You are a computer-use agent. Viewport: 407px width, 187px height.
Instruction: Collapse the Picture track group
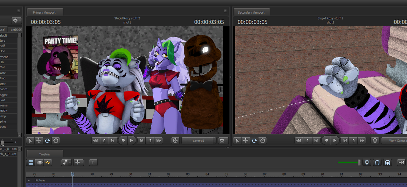point(29,180)
